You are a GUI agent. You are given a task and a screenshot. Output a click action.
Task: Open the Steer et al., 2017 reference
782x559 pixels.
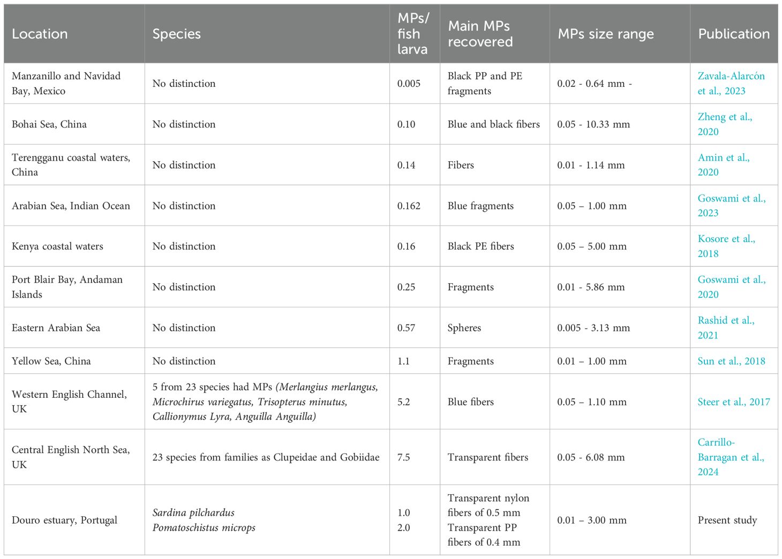pyautogui.click(x=733, y=402)
